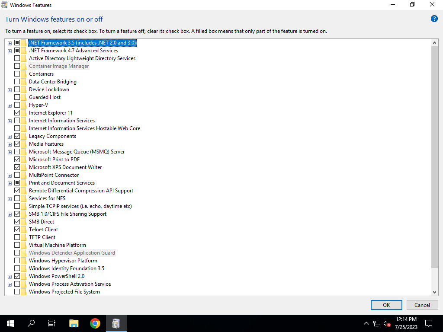The image size is (443, 332).
Task: Select Windows Process Activation Service row
Action: [x=70, y=284]
